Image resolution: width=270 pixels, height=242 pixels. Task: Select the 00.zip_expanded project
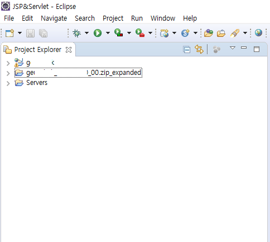click(78, 73)
